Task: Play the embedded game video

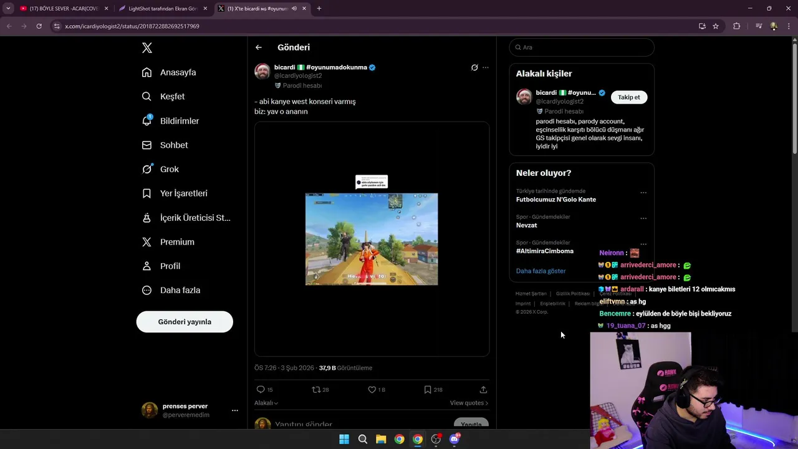Action: 372,239
